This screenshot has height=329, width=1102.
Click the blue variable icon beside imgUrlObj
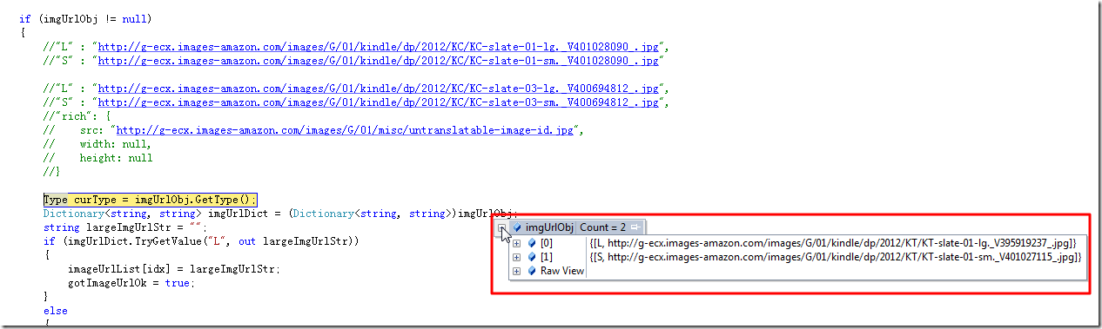(517, 227)
